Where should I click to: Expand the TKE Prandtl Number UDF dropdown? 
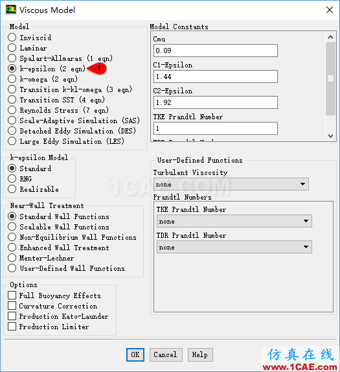click(234, 221)
